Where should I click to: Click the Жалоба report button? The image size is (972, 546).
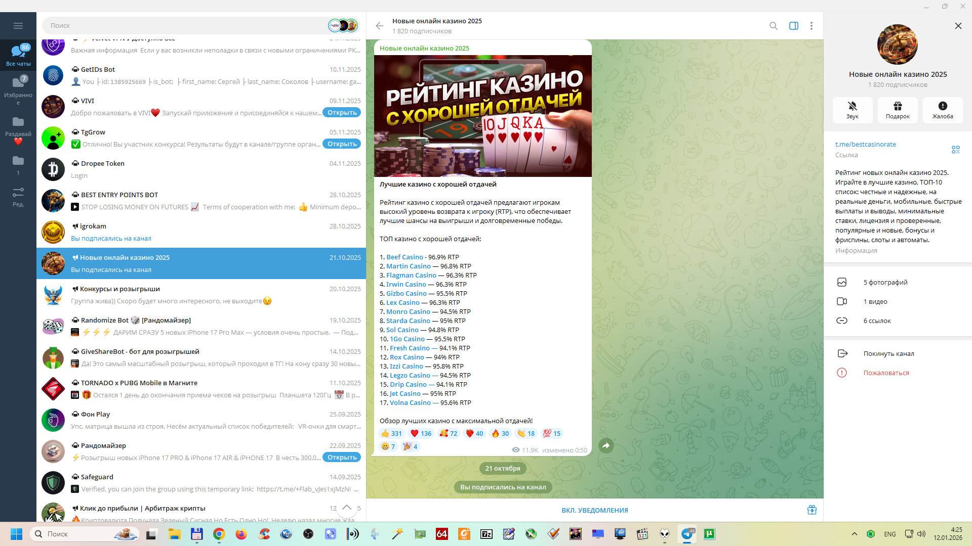click(942, 110)
